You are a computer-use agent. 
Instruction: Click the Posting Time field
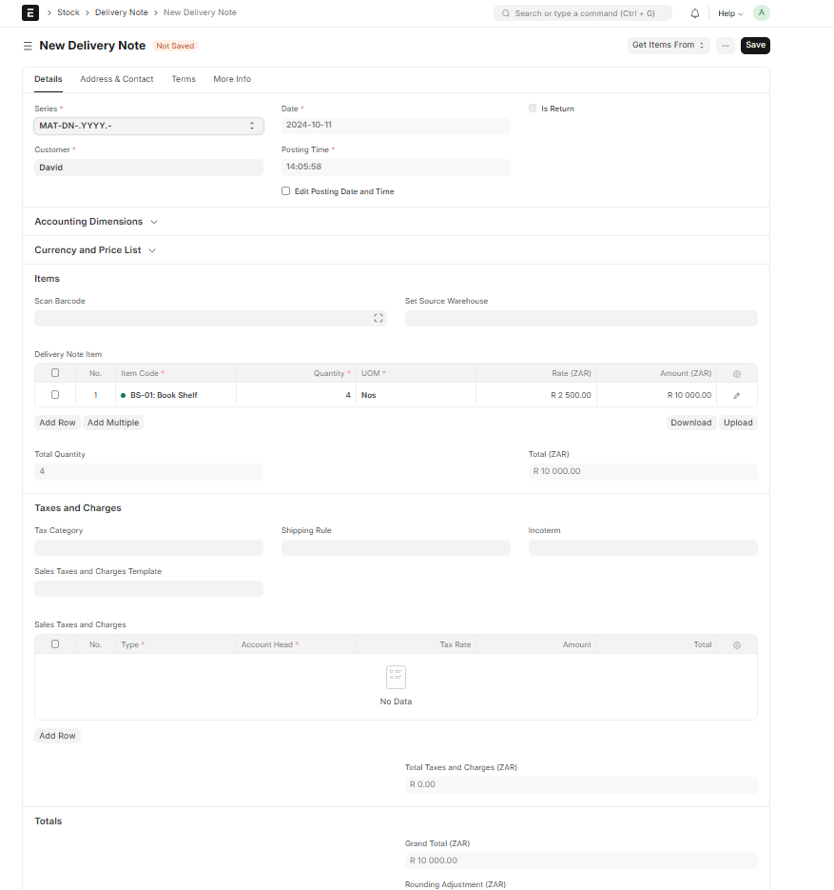click(x=396, y=167)
